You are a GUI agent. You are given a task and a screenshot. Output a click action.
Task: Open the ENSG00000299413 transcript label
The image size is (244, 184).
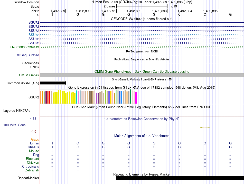[x=24, y=47]
